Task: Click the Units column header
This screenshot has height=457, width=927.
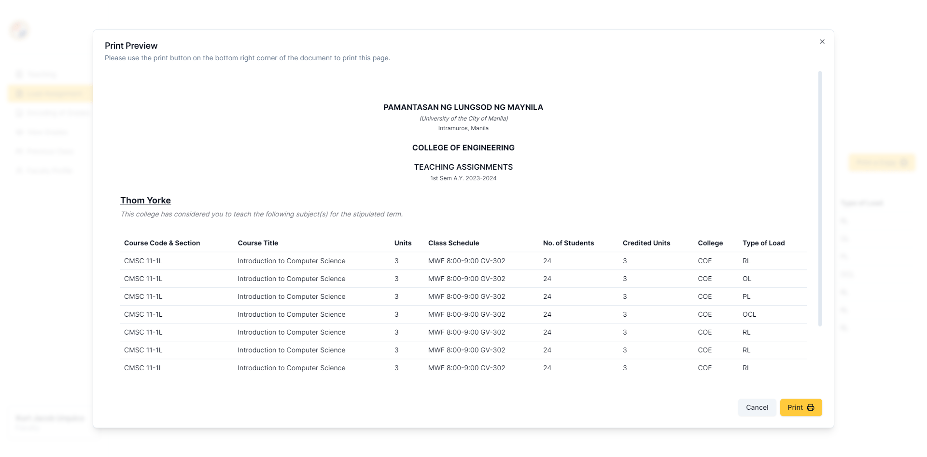Action: tap(403, 243)
